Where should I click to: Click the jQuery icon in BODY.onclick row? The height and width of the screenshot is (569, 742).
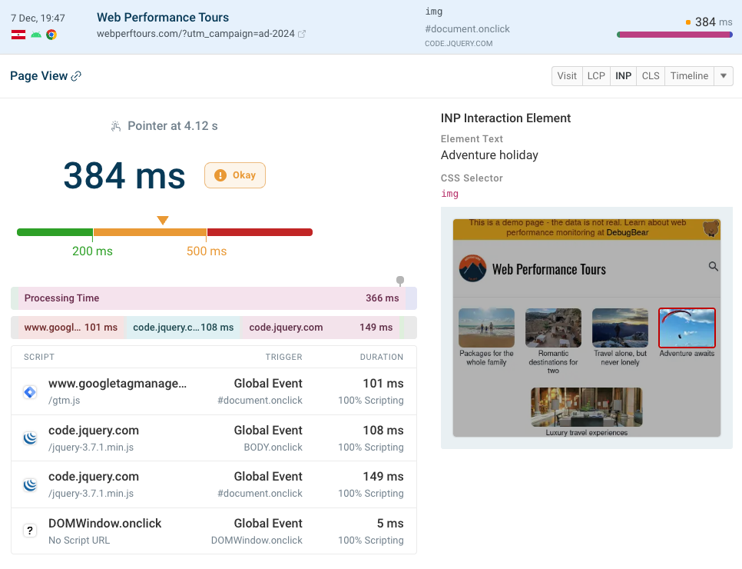coord(30,438)
